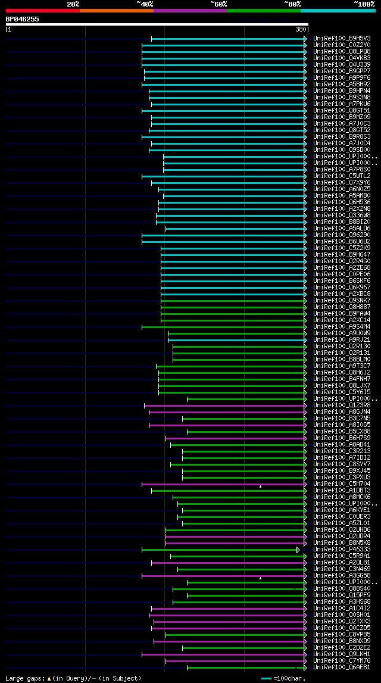Open the UniRef100_A7P8S0 hit

point(342,170)
